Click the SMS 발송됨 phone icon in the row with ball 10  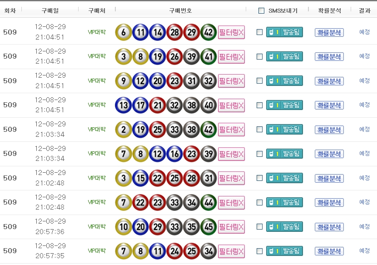[271, 227]
